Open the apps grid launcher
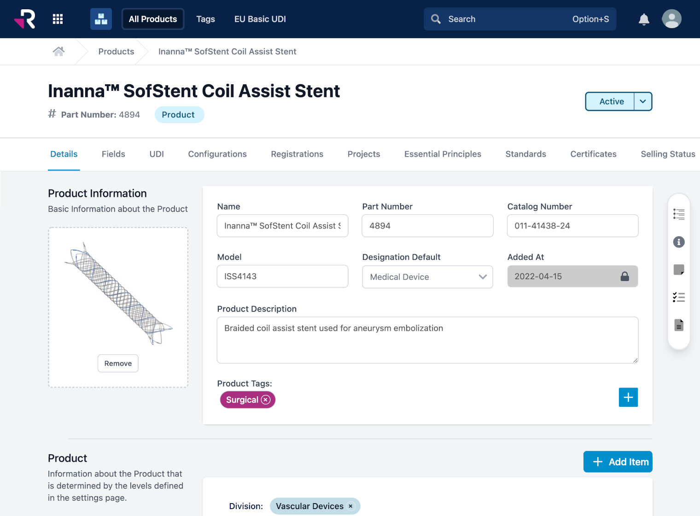Screen dimensions: 700x516 pyautogui.click(x=58, y=19)
